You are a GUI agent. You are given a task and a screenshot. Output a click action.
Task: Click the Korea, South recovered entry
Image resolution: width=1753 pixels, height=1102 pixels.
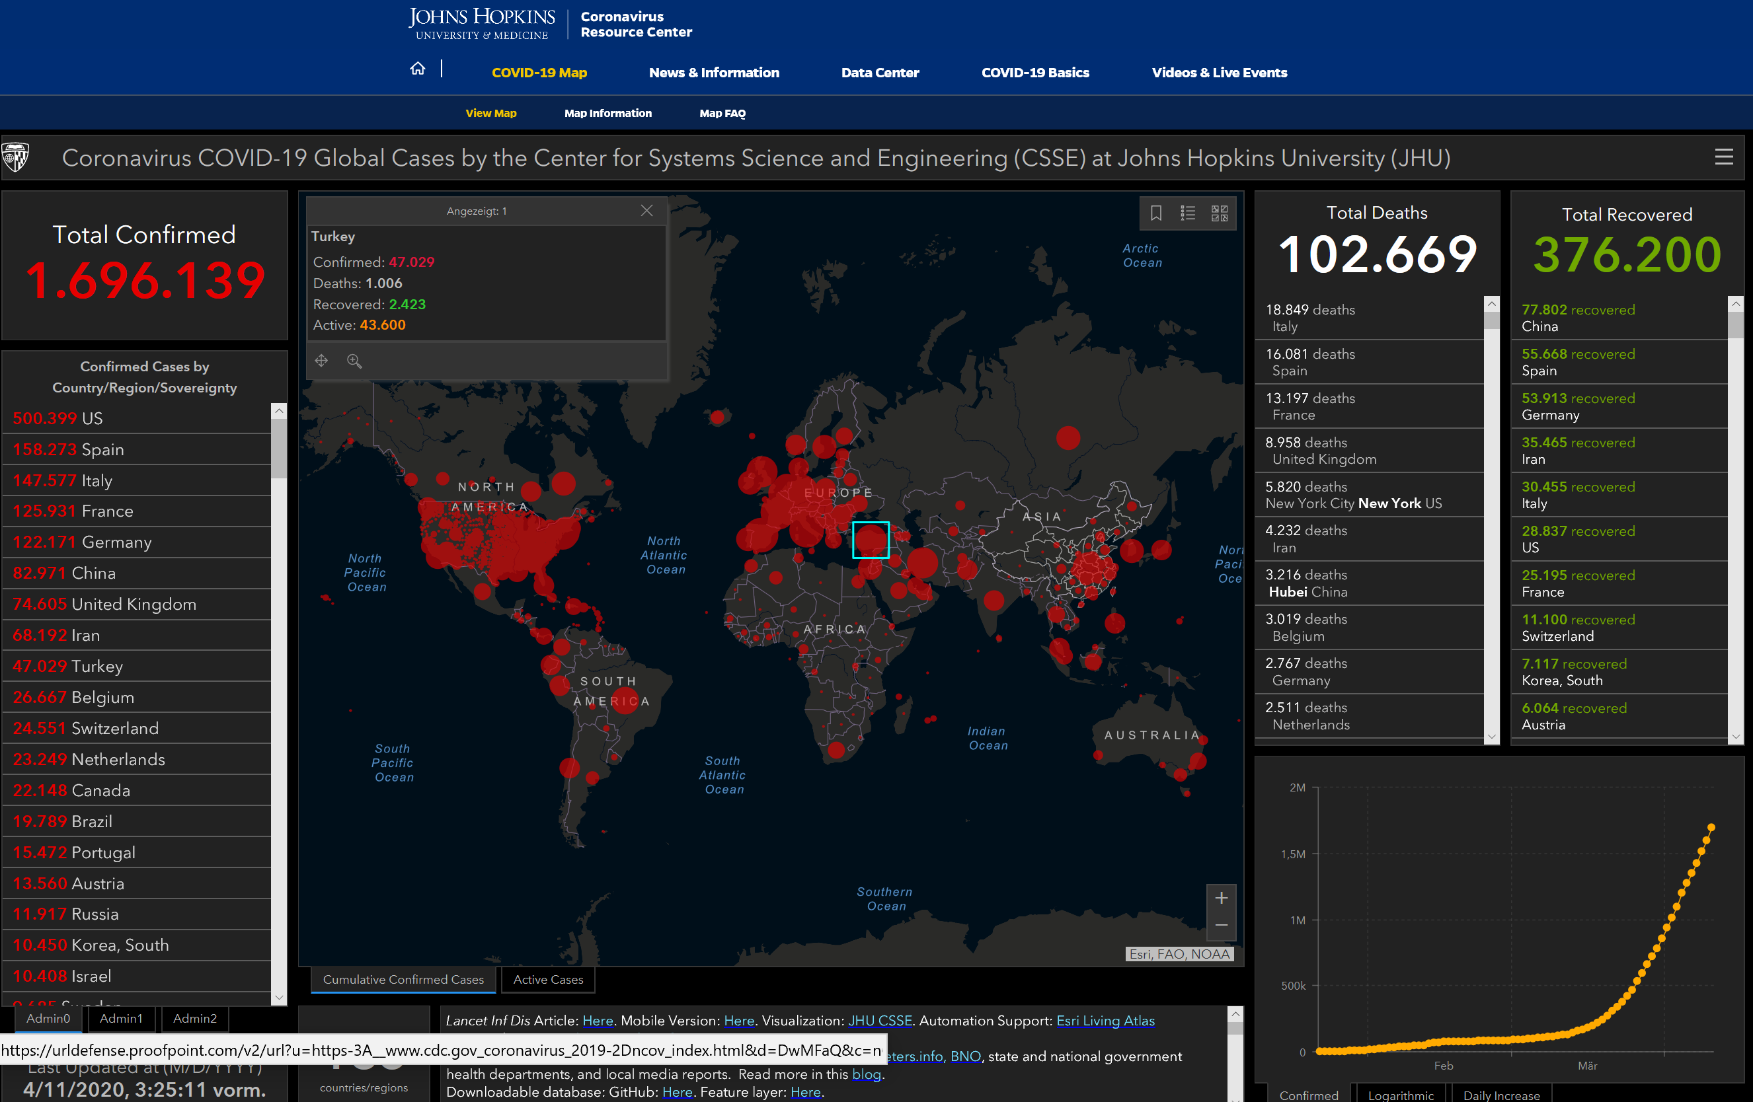pyautogui.click(x=1619, y=672)
